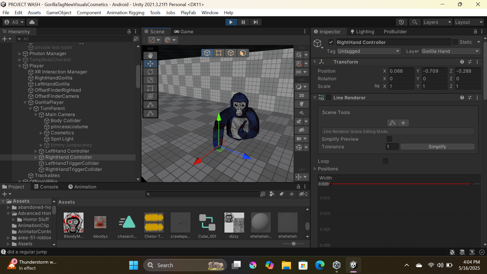Expand the Positions foldout

coord(315,169)
